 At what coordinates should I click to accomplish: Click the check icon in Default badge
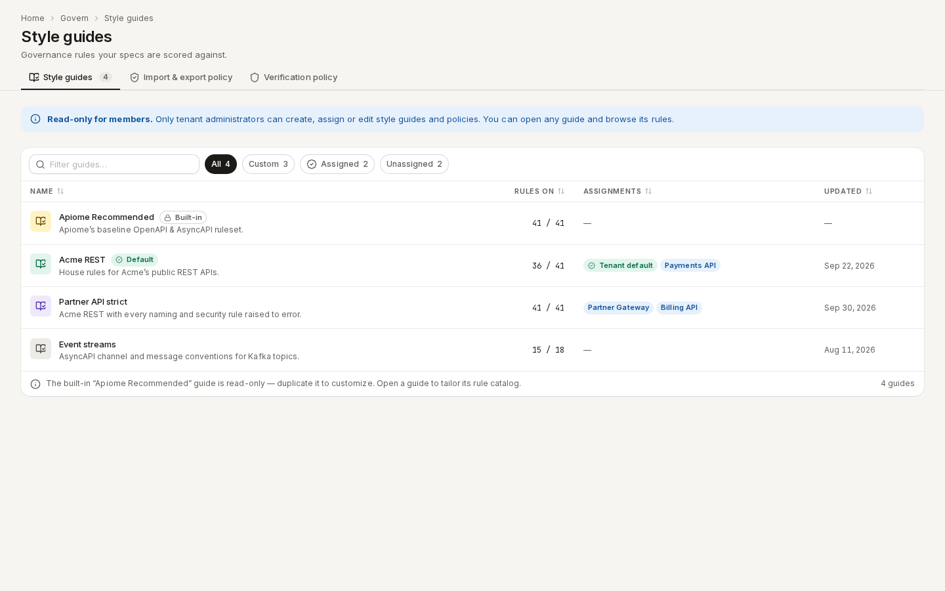[119, 260]
